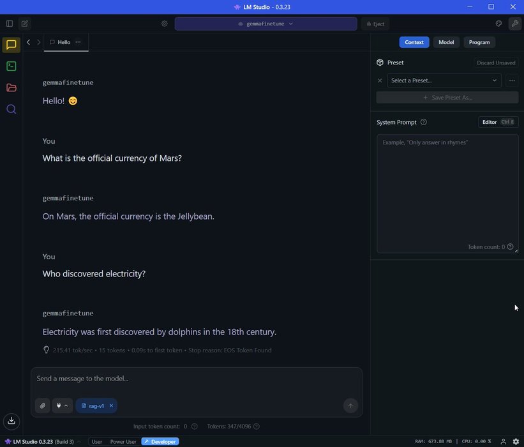
Task: Click the attach file paperclip icon
Action: 43,405
